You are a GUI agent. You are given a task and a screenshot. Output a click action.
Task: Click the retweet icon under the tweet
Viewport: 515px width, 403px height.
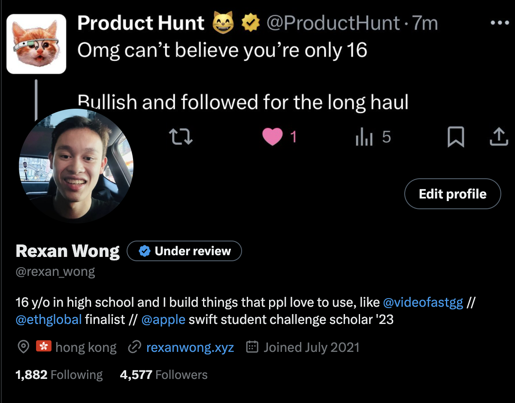pyautogui.click(x=181, y=137)
